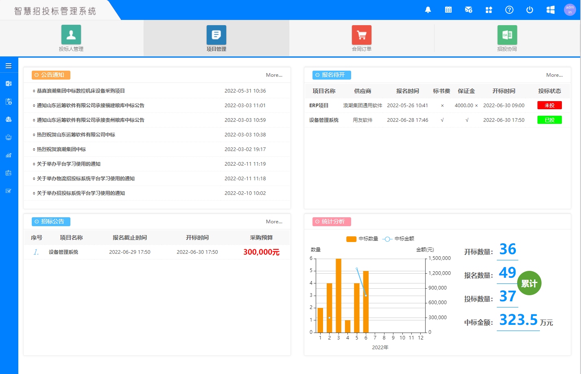Open notice 恭喜浪潮集团中标数控机床设备采购项目

tap(81, 91)
